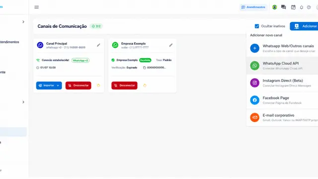
Task: Click the Canais de Comunicação heading
Action: click(62, 26)
